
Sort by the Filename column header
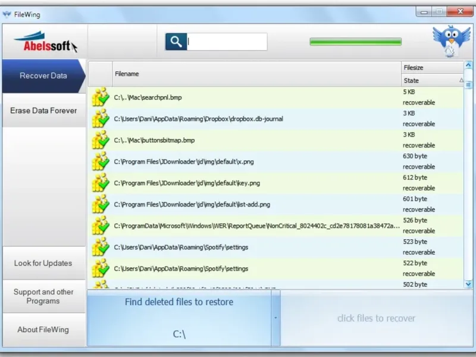click(256, 74)
